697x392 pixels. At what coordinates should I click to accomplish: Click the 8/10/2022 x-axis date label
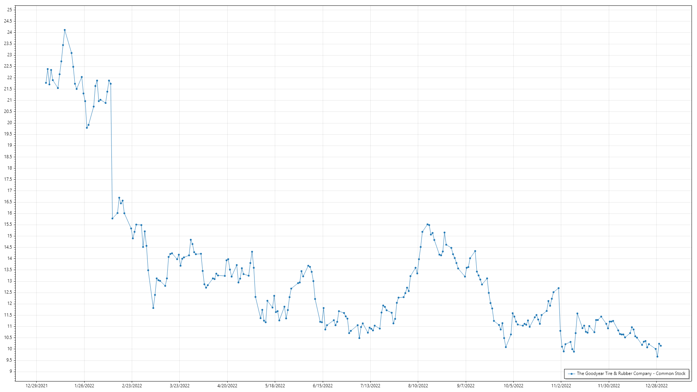(418, 386)
